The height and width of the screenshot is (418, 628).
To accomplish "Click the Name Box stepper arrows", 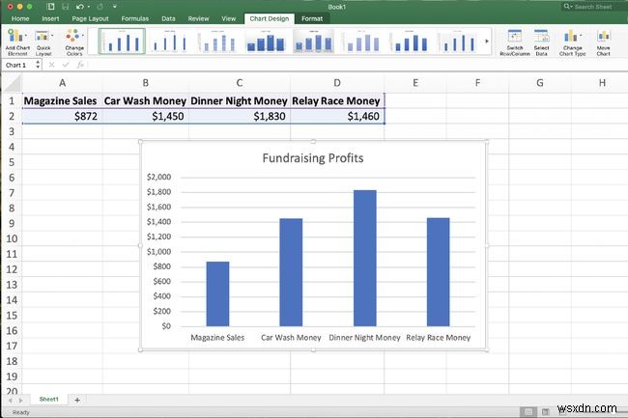I will tap(38, 65).
